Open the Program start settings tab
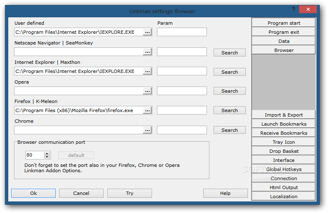This screenshot has height=213, width=328. [284, 23]
